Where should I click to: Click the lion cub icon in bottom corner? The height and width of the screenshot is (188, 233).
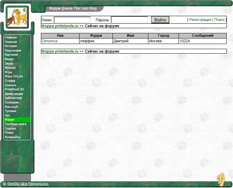(221, 180)
